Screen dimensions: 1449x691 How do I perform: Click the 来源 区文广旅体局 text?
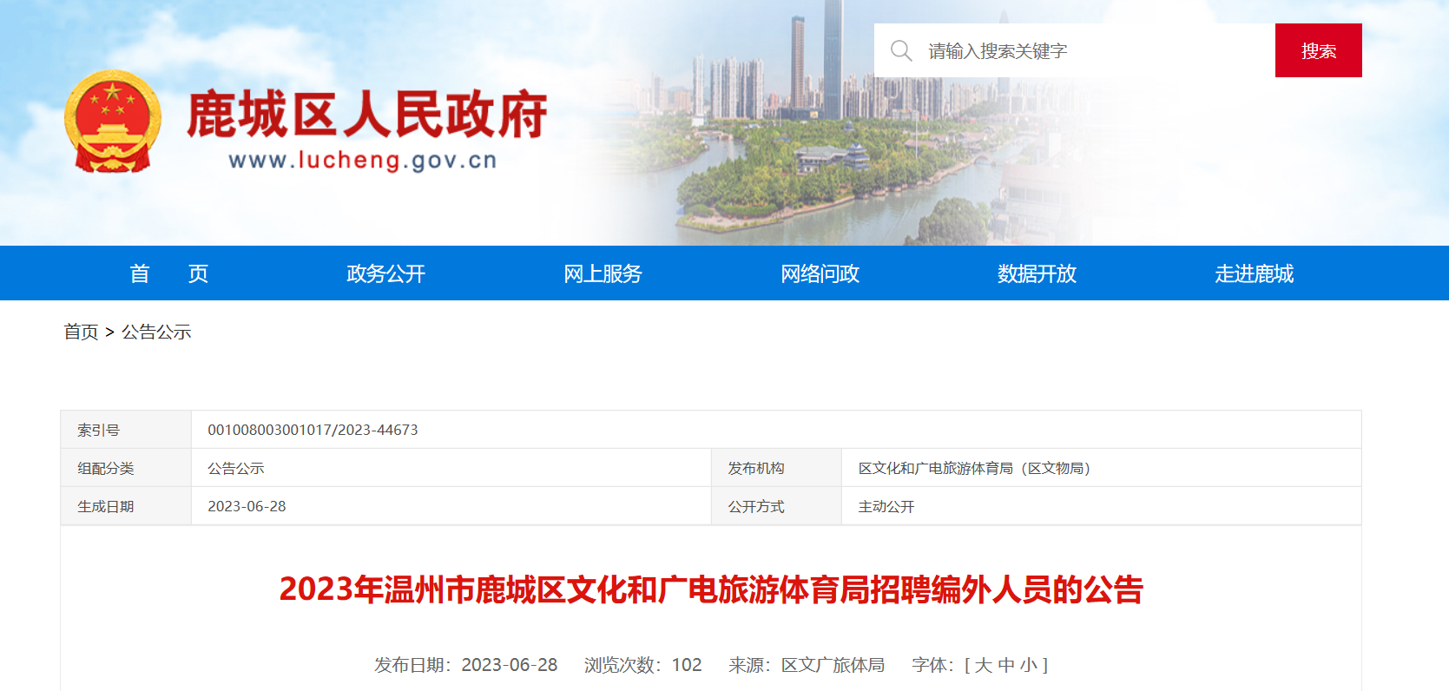click(x=807, y=665)
